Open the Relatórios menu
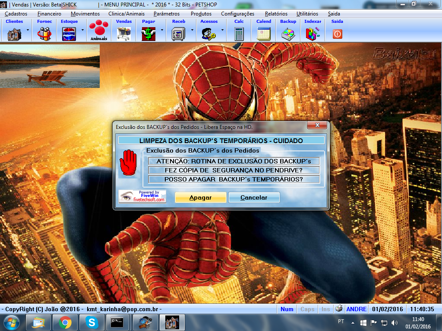 pyautogui.click(x=276, y=14)
